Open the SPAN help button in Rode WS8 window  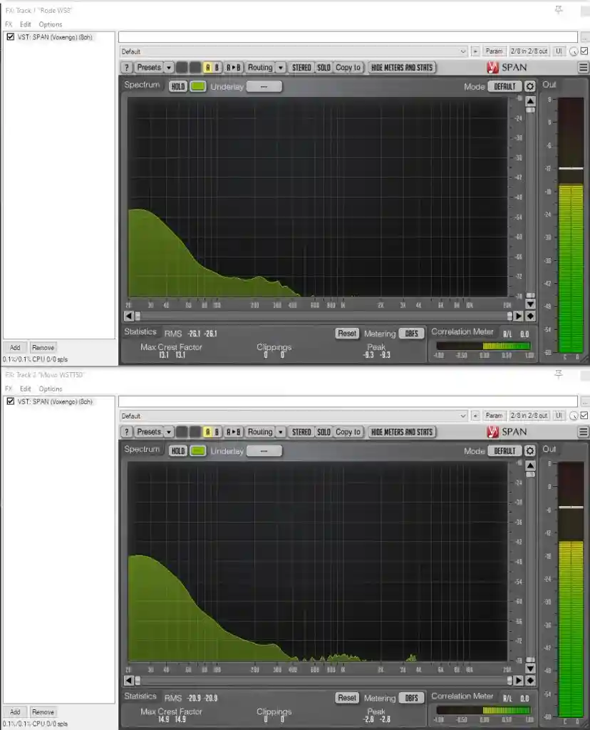126,68
